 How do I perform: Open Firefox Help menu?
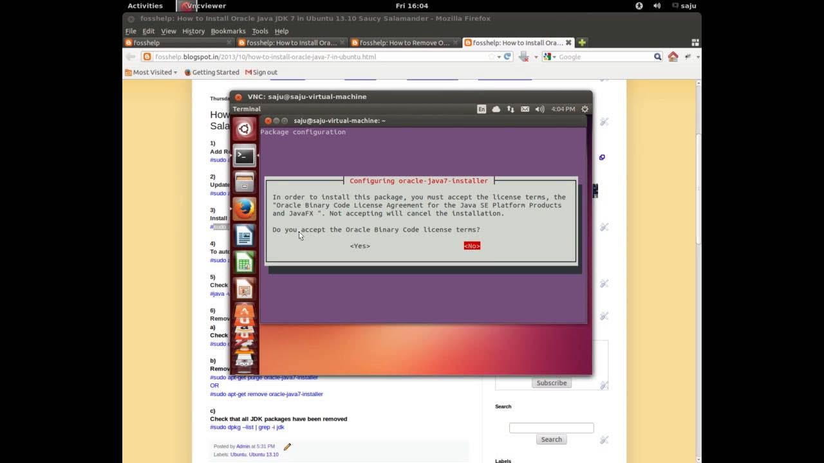[281, 31]
